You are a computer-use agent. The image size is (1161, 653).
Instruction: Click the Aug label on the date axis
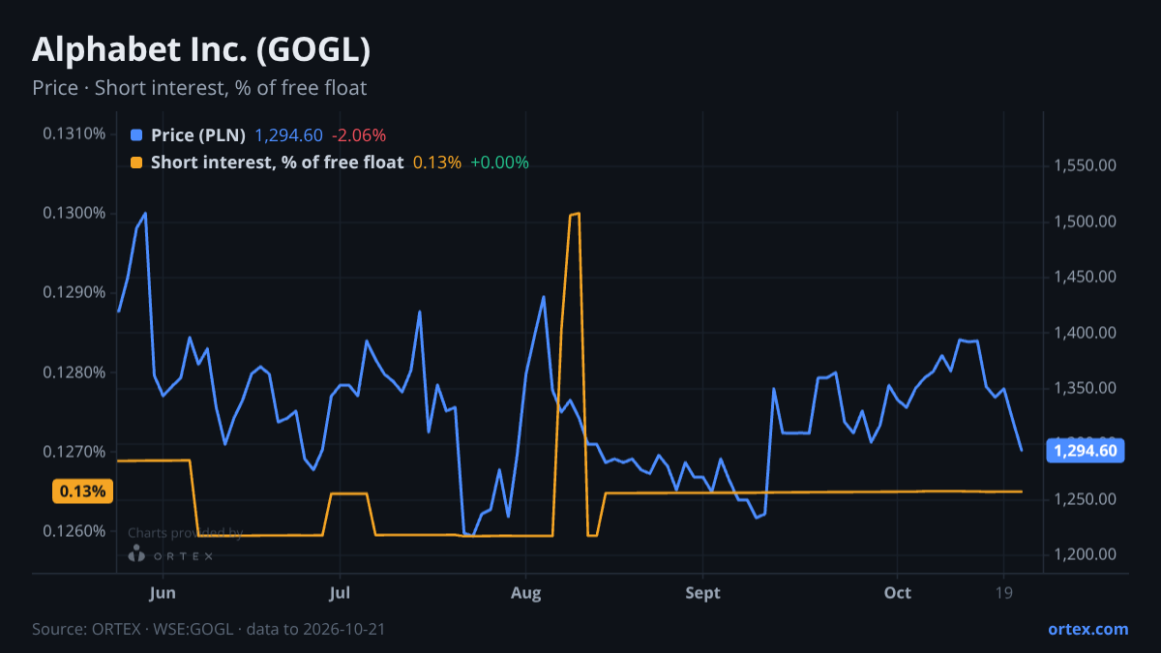[x=524, y=593]
